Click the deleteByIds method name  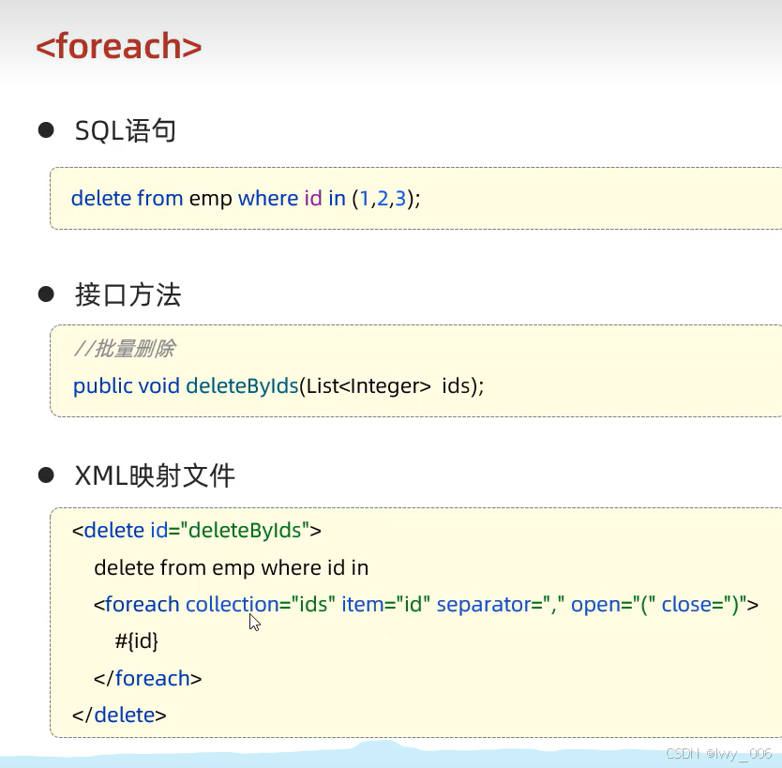pos(242,386)
